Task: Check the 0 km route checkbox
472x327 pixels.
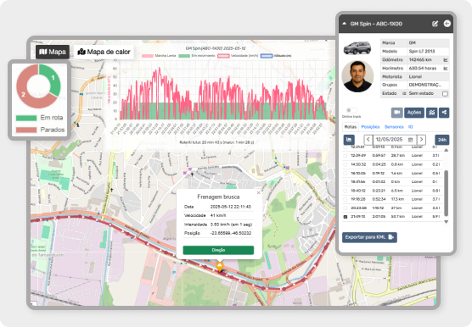Action: 346,182
